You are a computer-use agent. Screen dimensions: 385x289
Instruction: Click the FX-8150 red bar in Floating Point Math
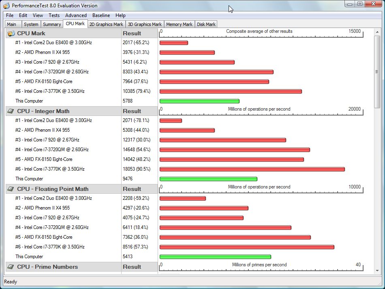click(235, 237)
